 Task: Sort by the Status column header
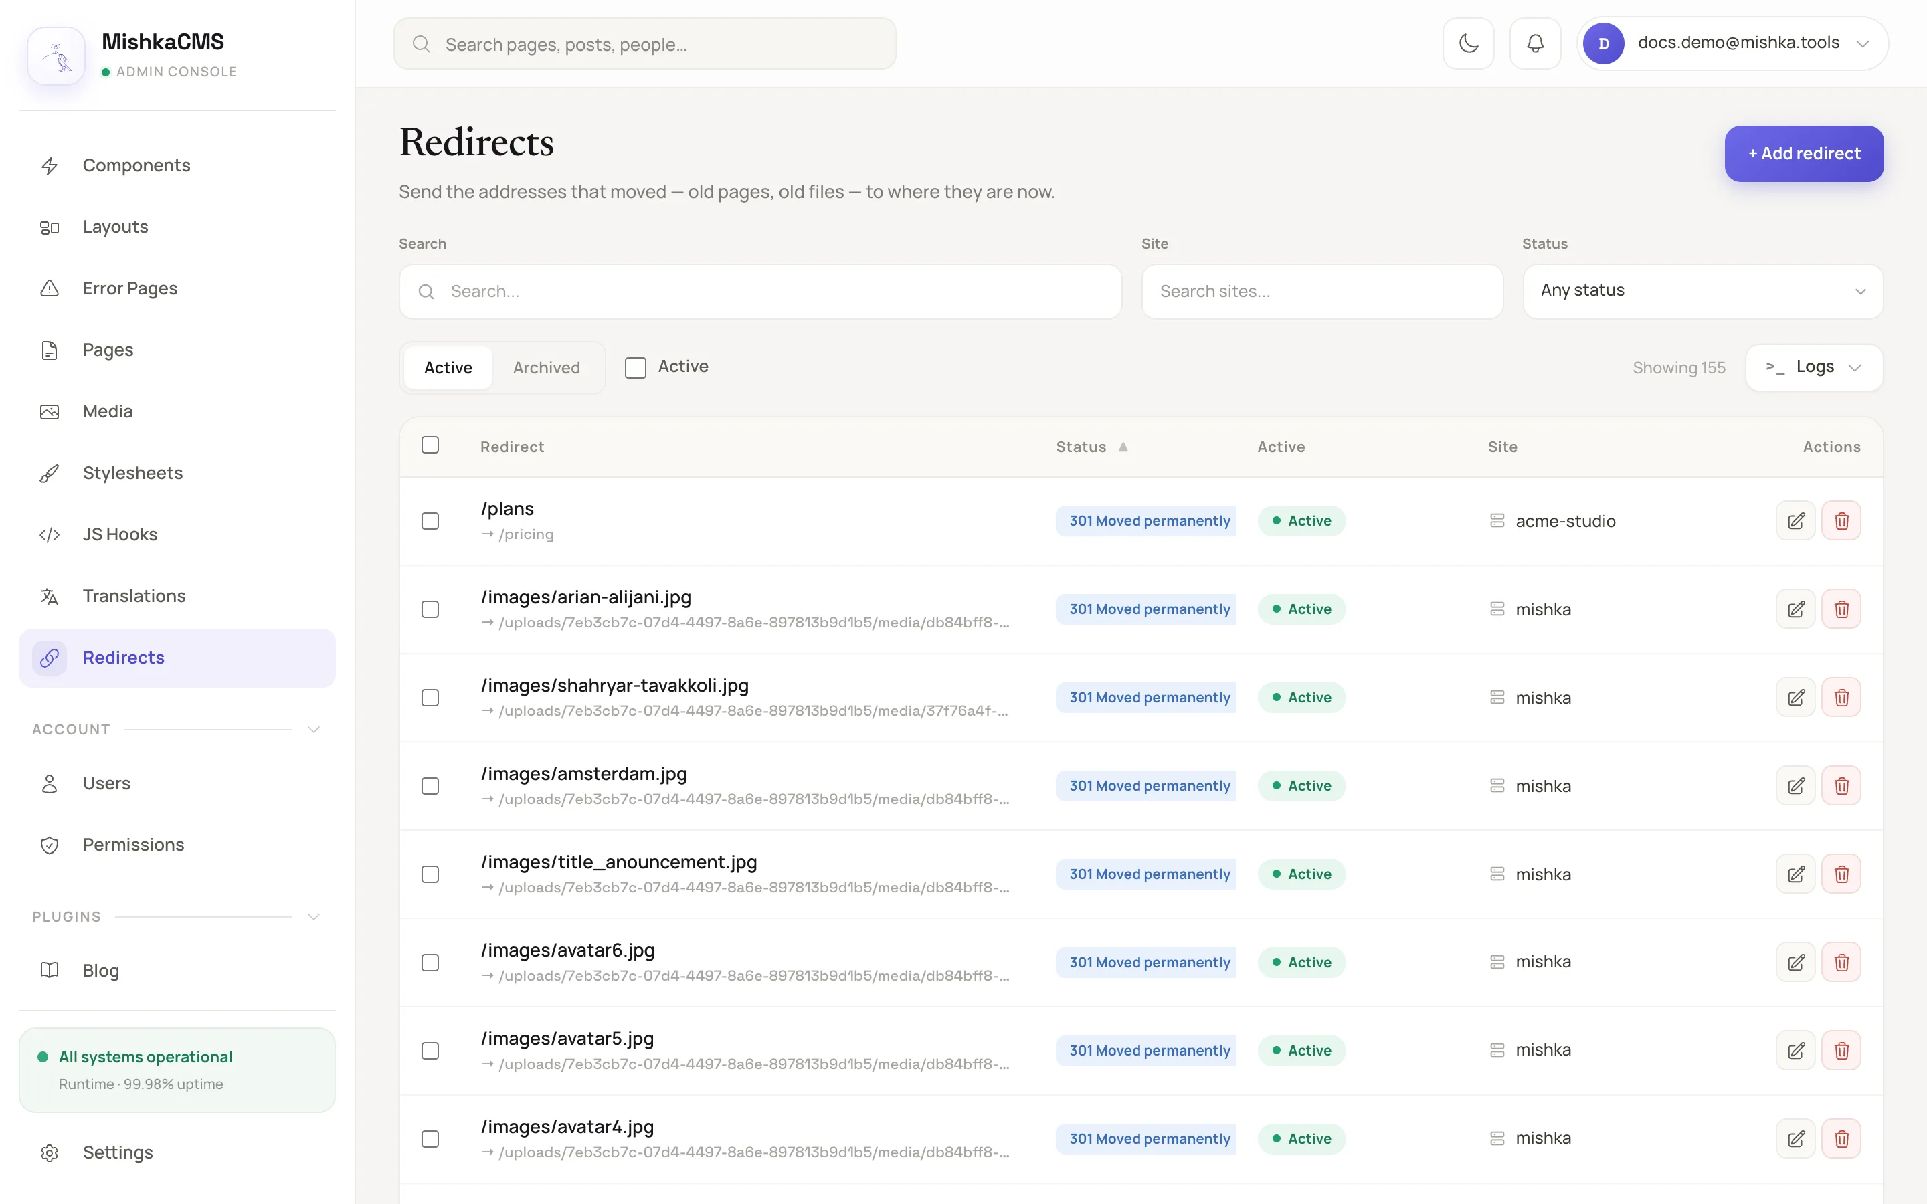[1092, 447]
